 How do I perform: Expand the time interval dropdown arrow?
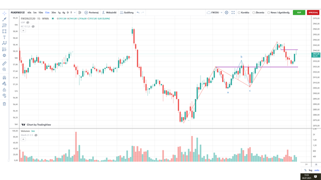click(x=75, y=12)
